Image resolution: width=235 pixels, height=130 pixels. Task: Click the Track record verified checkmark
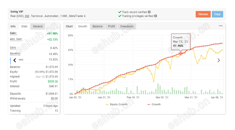coord(120,12)
